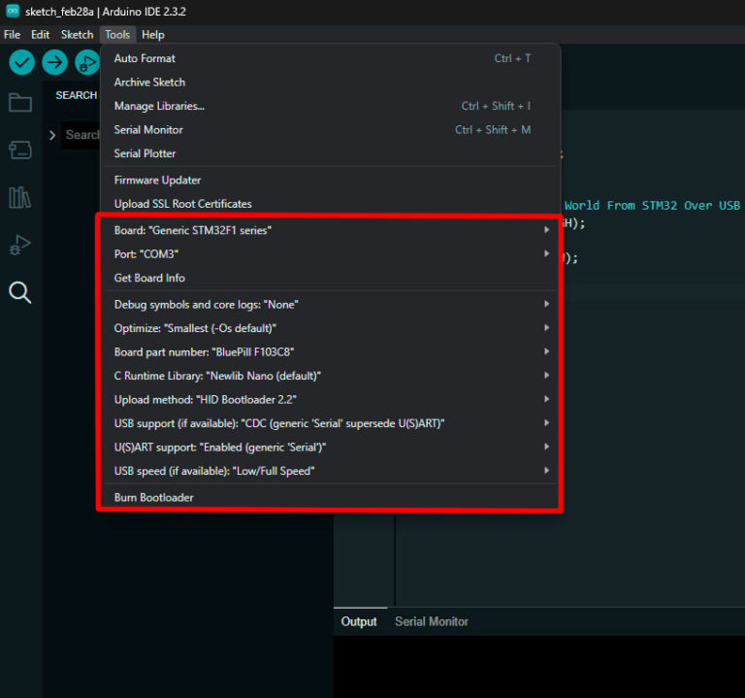745x698 pixels.
Task: Click the Verify checkmark toolbar button
Action: click(x=21, y=62)
